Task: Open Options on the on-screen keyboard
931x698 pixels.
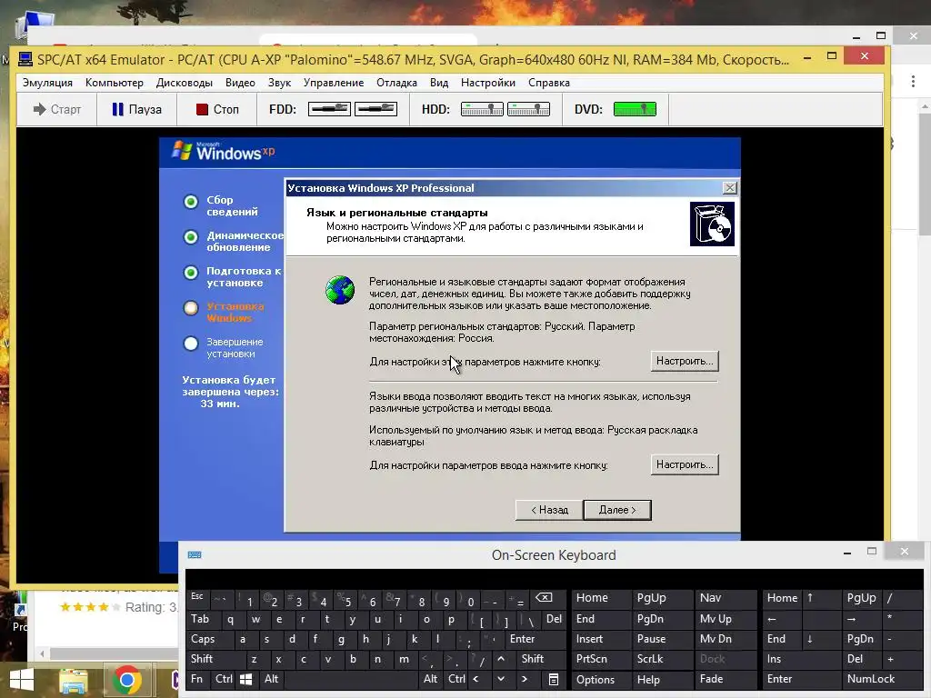Action: pyautogui.click(x=602, y=680)
